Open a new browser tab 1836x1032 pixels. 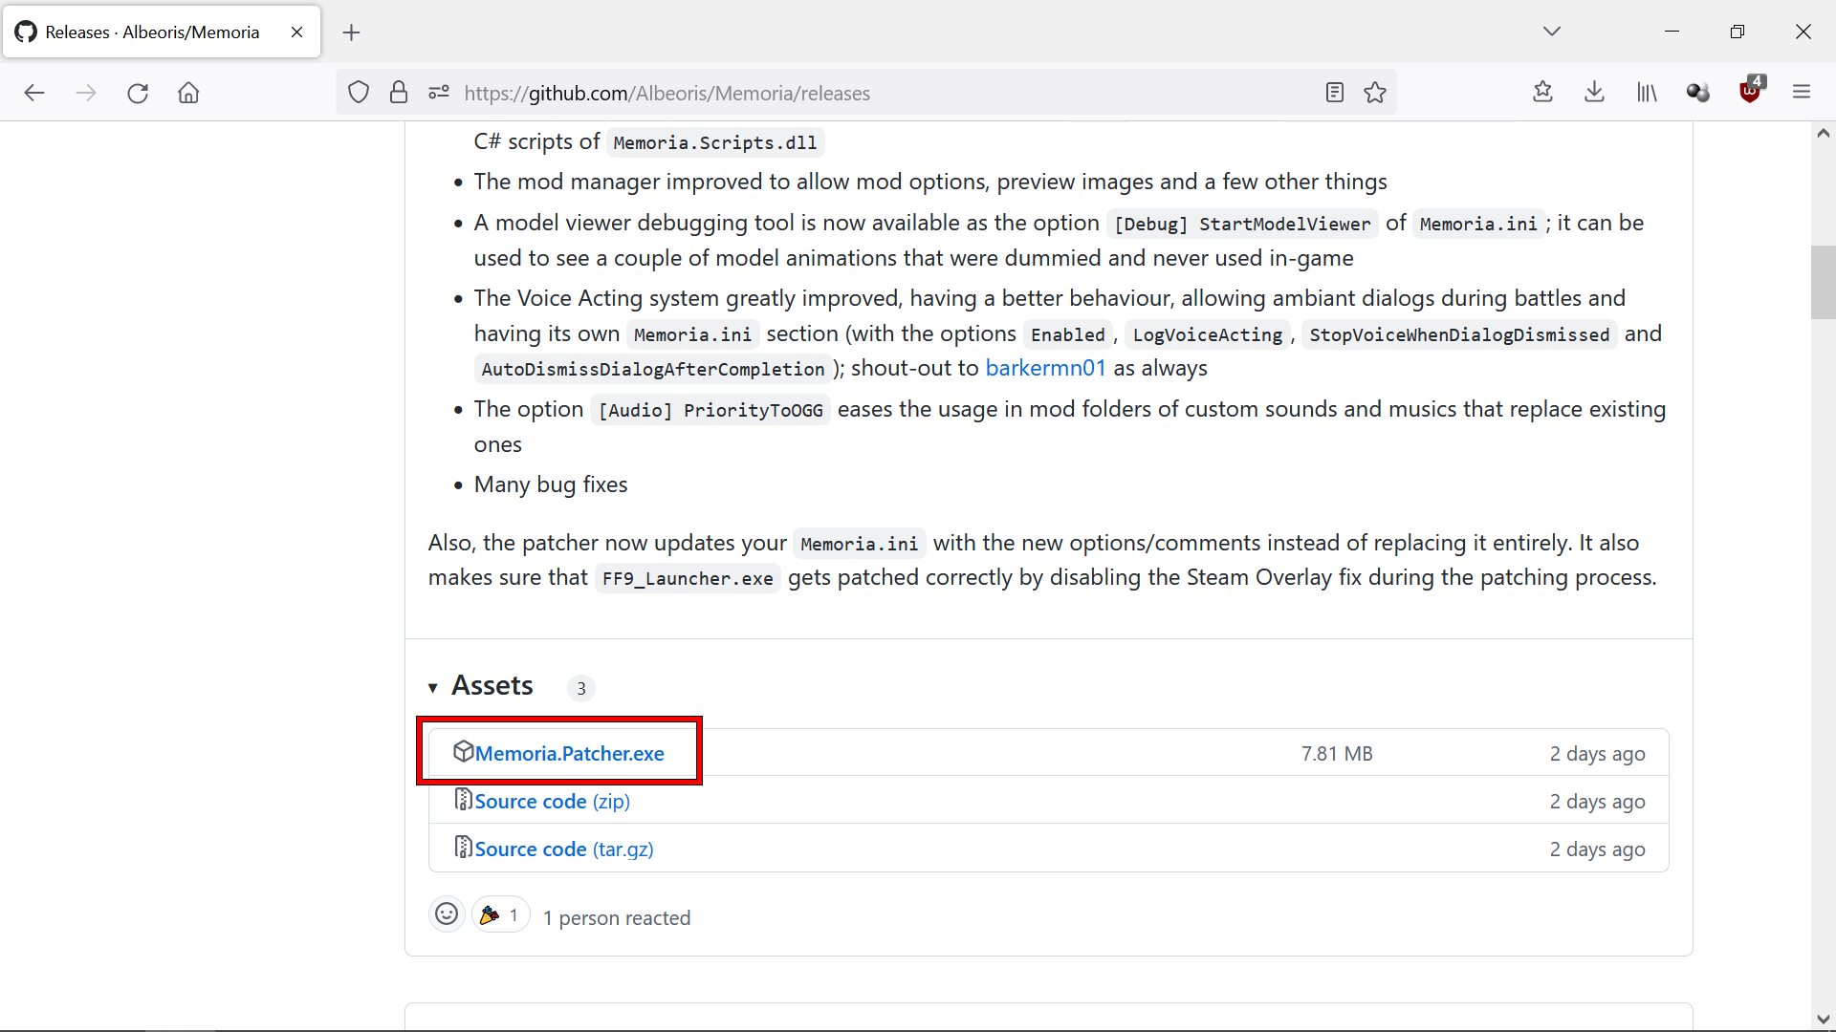click(351, 32)
